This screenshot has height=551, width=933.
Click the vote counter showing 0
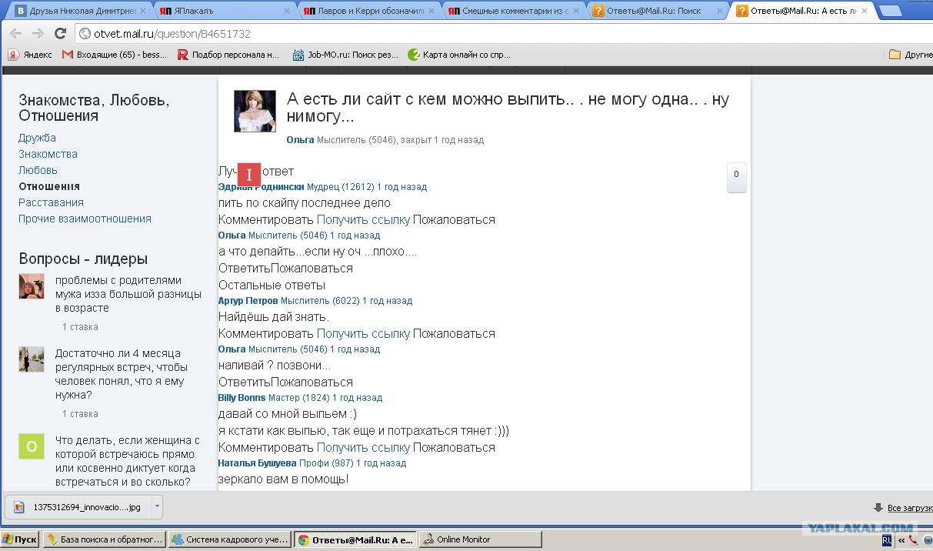click(x=736, y=176)
